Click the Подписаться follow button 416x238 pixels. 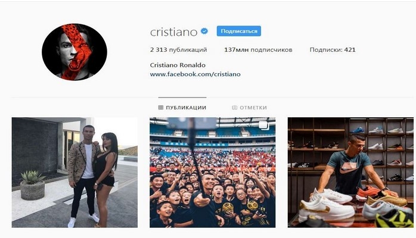(239, 31)
